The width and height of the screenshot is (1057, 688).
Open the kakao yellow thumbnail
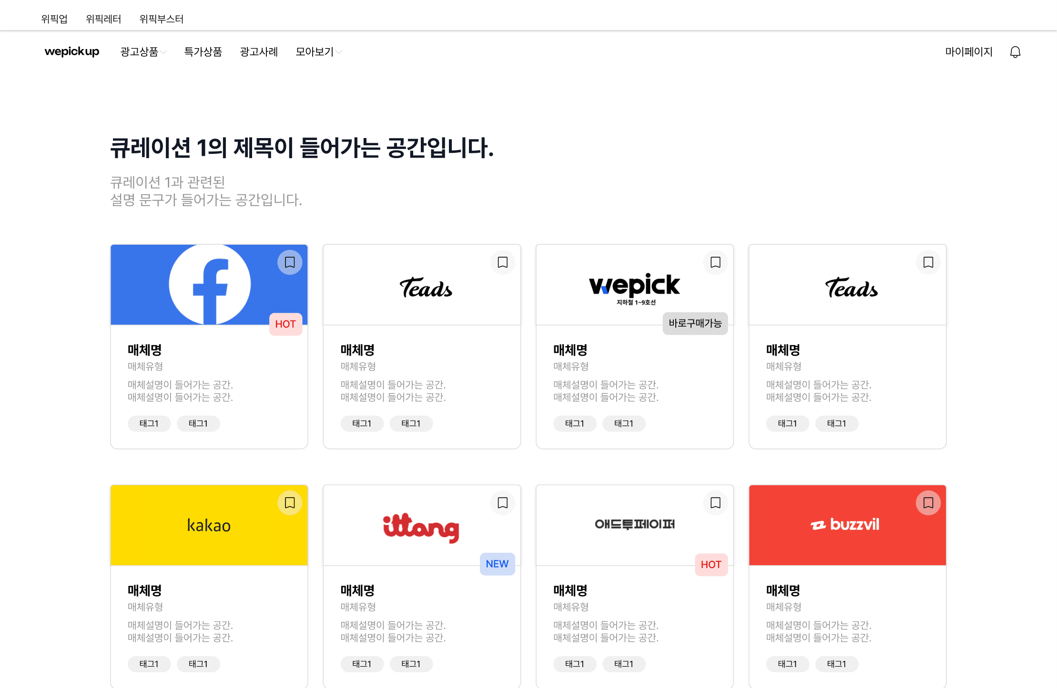pyautogui.click(x=209, y=525)
